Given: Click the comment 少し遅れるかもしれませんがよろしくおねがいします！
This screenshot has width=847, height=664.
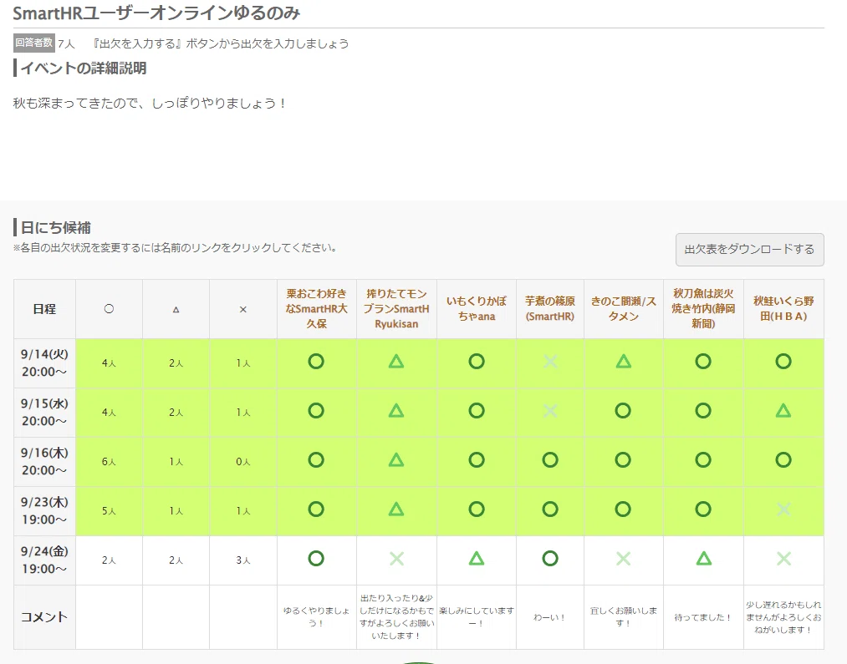Looking at the screenshot, I should tap(783, 617).
